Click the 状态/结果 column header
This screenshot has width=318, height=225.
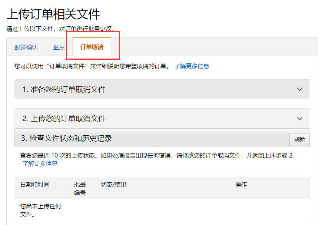(113, 185)
